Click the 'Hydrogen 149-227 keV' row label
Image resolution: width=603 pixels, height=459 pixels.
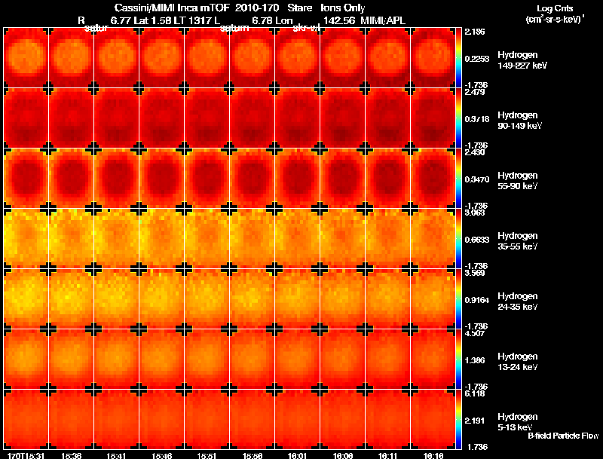(x=522, y=60)
